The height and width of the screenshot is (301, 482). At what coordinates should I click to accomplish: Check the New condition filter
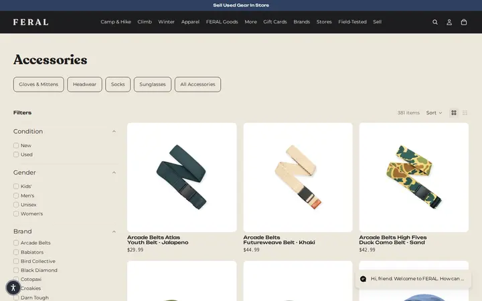(16, 145)
